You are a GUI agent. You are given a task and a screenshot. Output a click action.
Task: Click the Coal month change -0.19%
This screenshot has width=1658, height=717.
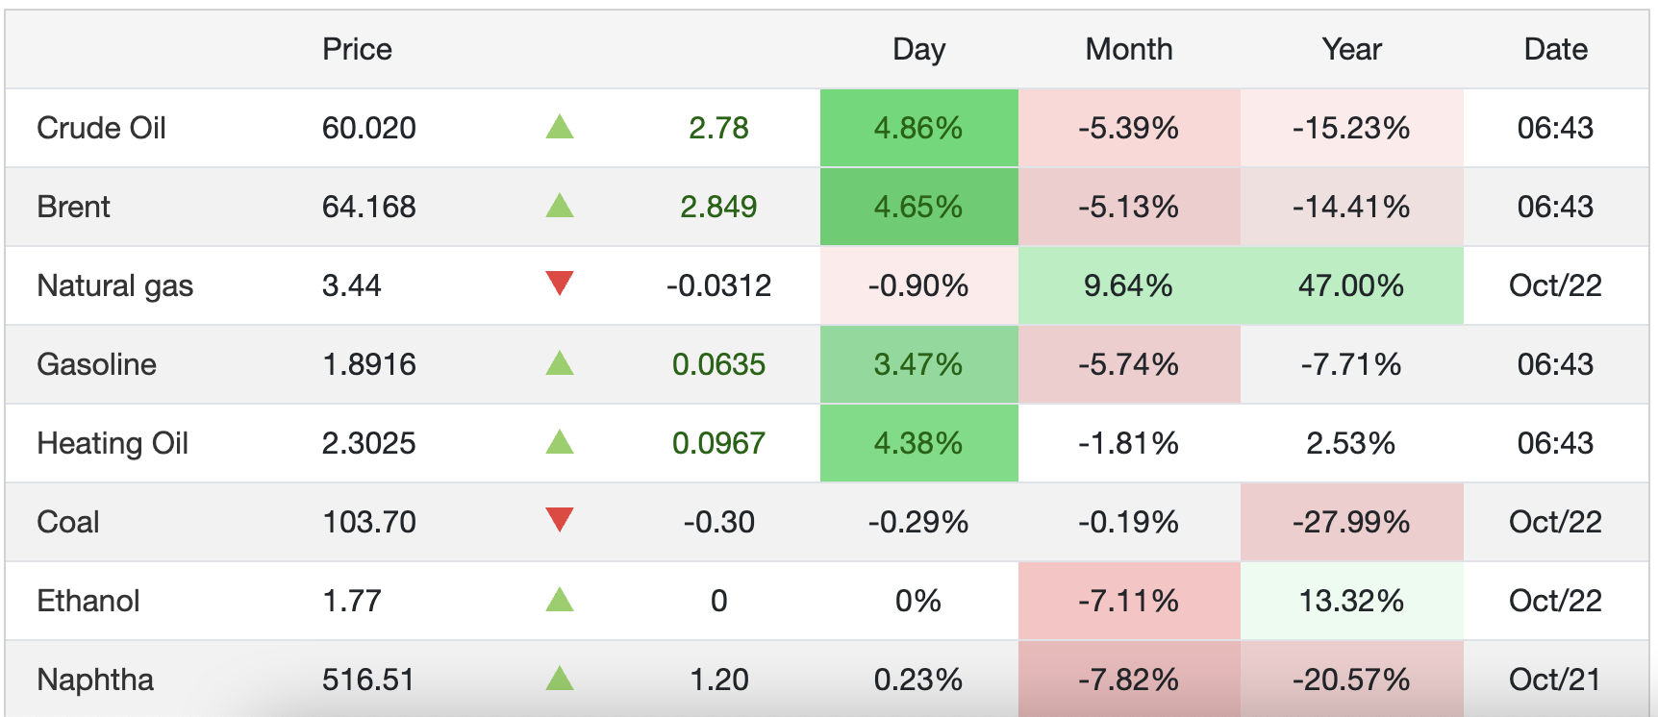coord(1129,522)
